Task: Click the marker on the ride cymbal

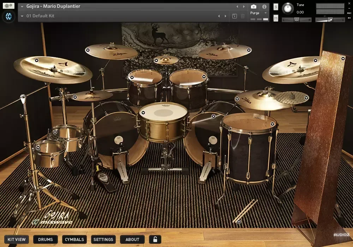Action: coord(237,99)
